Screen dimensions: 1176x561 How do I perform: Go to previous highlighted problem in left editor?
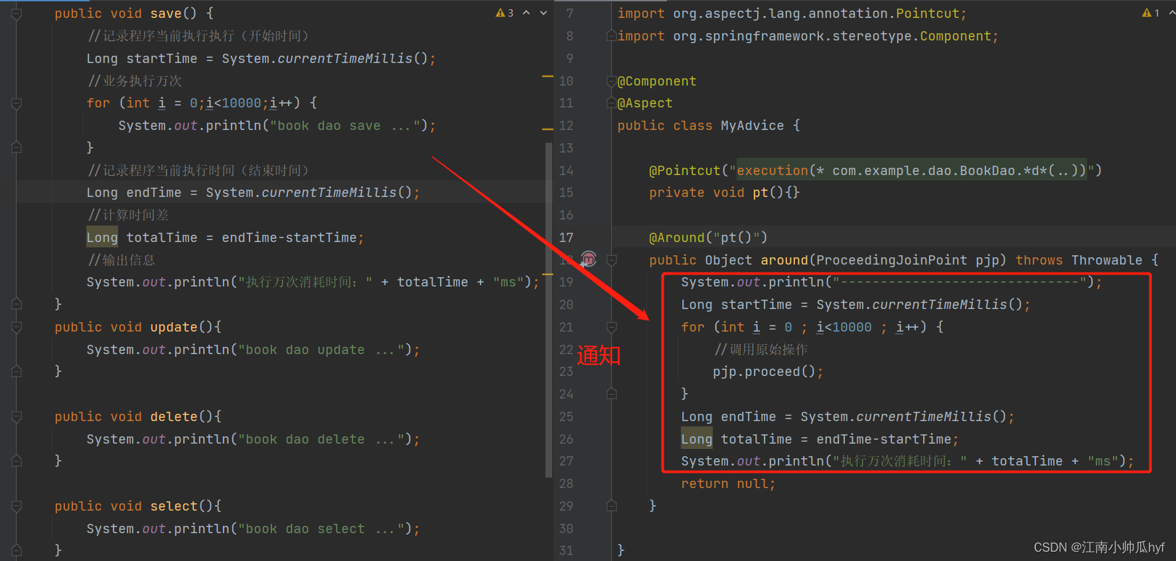[x=526, y=13]
